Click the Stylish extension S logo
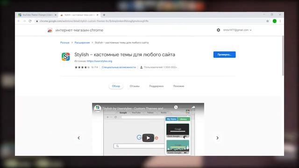Screen dimensions: 299x168 (66, 57)
